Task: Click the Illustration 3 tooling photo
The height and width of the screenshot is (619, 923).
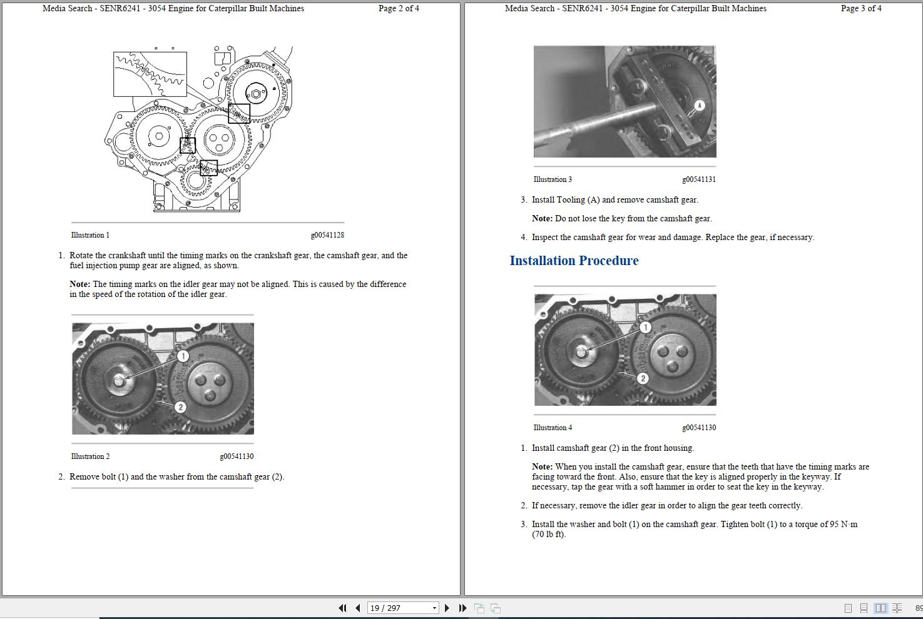Action: tap(625, 101)
